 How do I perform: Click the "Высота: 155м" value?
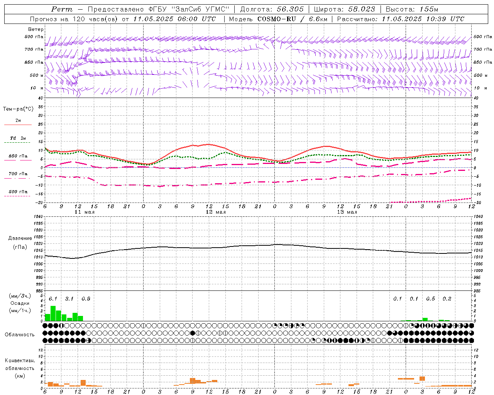point(412,9)
